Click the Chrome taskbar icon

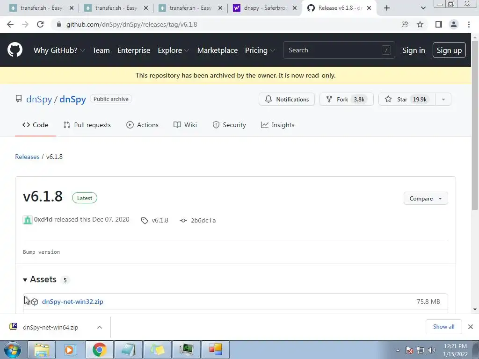click(x=99, y=350)
